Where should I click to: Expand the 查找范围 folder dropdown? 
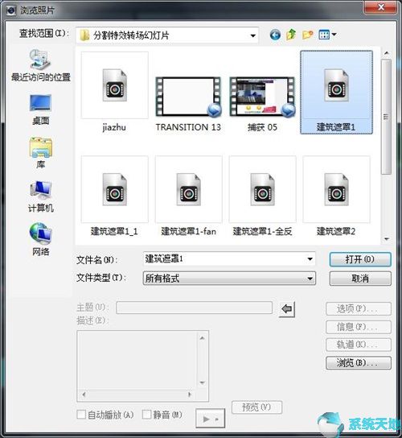(x=252, y=35)
